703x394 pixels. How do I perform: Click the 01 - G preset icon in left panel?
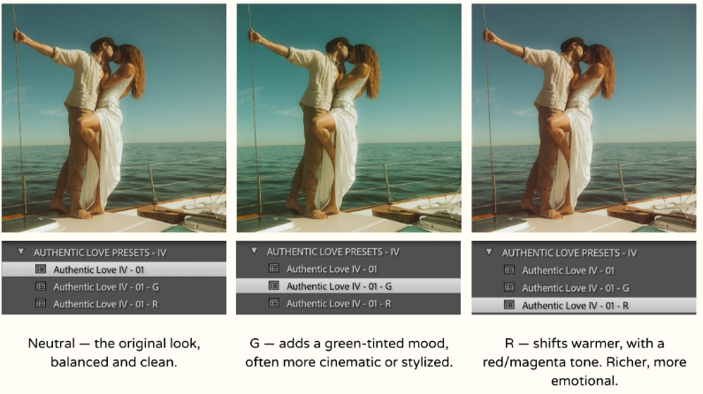[40, 286]
